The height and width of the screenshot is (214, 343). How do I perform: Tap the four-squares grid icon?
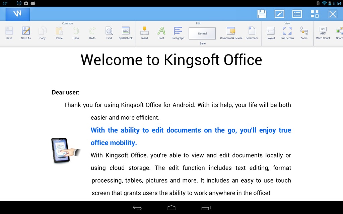tap(315, 14)
